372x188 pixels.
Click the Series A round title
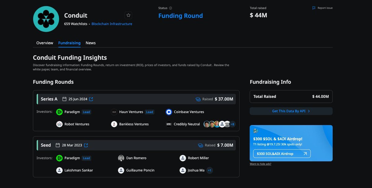click(49, 99)
